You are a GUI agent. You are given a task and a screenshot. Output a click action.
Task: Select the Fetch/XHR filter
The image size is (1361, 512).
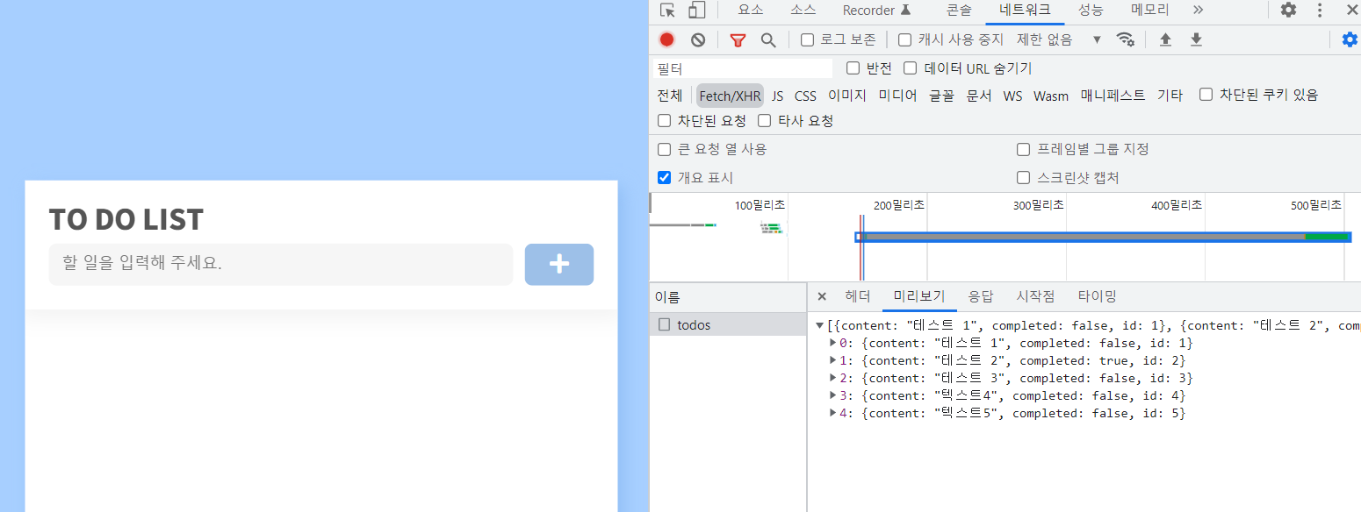point(730,95)
